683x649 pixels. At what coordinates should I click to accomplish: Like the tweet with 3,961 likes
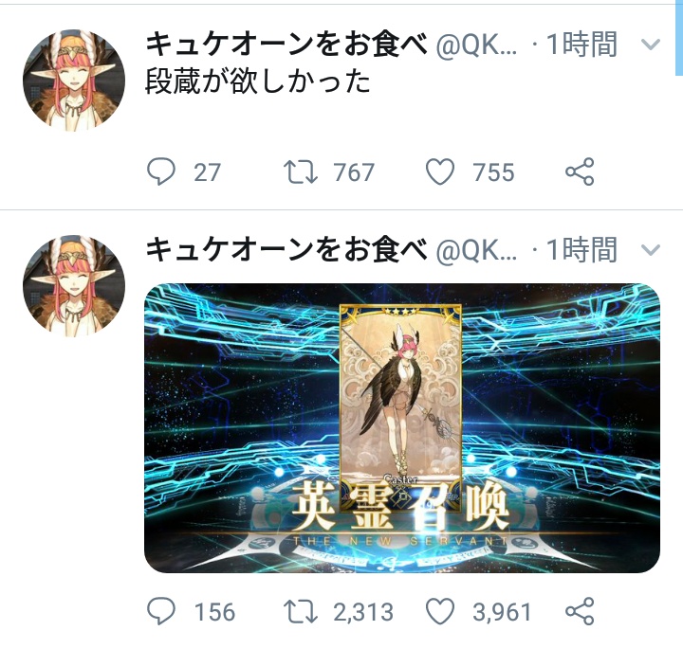[x=440, y=611]
